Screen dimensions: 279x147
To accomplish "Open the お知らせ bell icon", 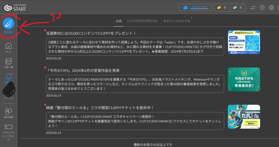I will point(8,77).
